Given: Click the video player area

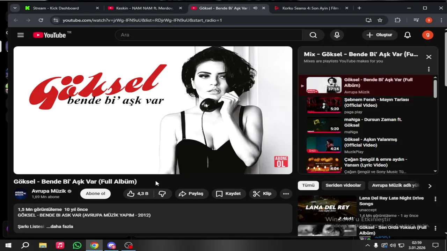Looking at the screenshot, I should (153, 110).
